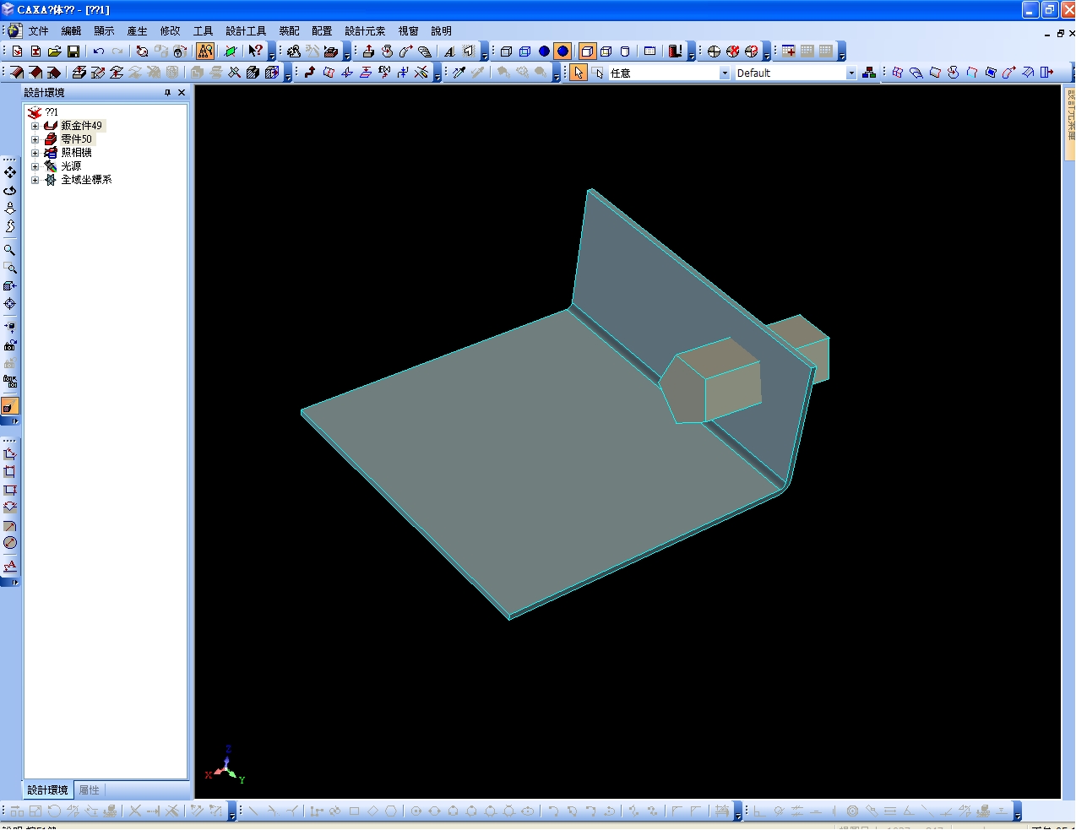Click the camera with rotate arrow icon

click(x=10, y=344)
